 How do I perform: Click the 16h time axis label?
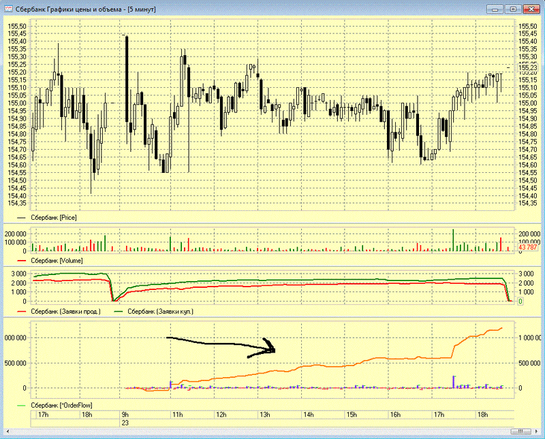point(395,414)
